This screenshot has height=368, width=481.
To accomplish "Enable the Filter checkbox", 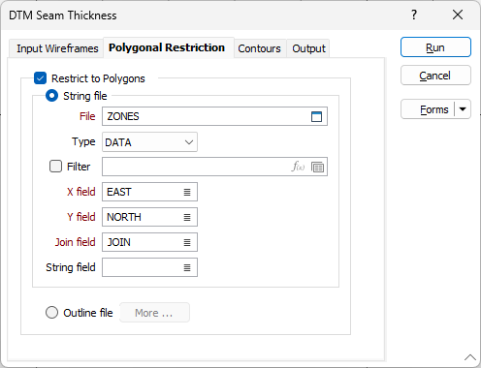I will click(x=55, y=167).
